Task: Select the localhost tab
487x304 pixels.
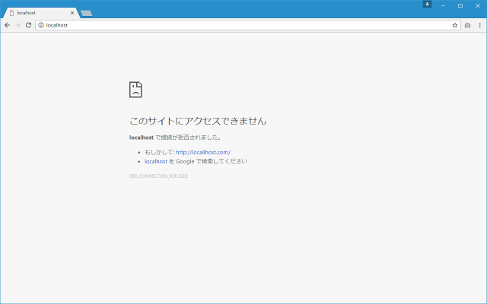Action: (38, 13)
